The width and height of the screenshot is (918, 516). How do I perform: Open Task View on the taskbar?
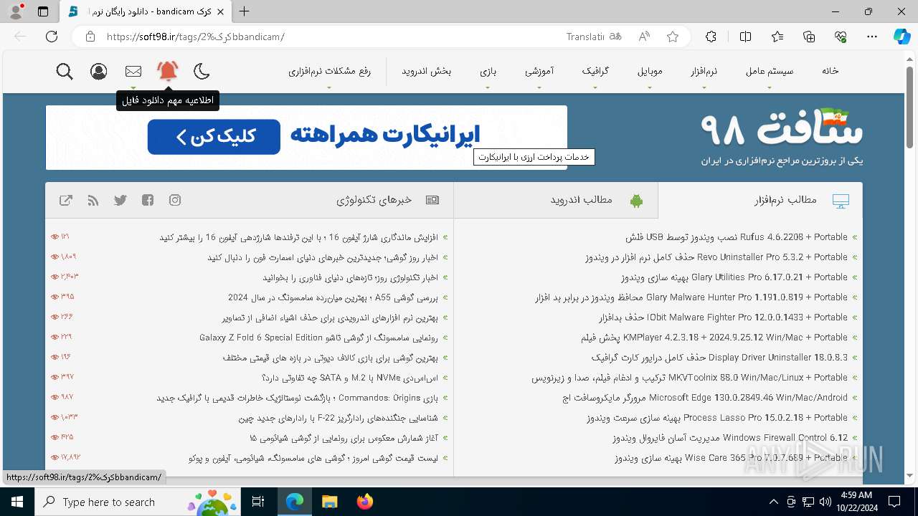[259, 502]
